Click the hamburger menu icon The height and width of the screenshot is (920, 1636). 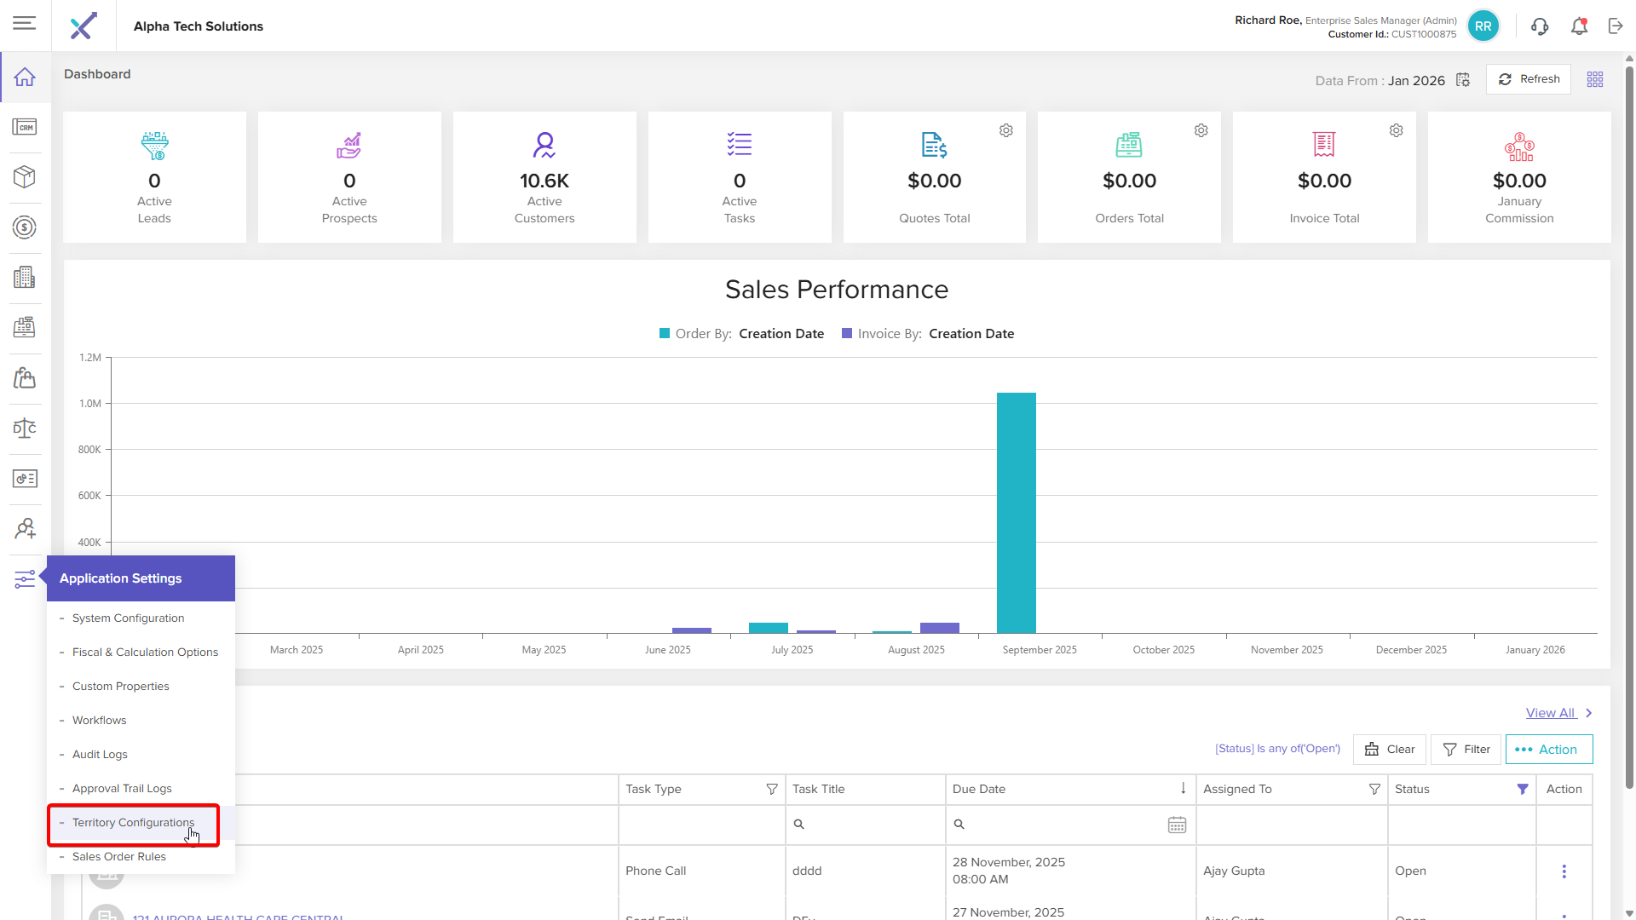pyautogui.click(x=25, y=23)
